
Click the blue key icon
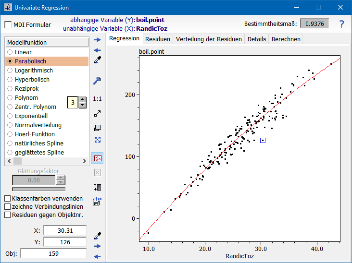pos(97,80)
